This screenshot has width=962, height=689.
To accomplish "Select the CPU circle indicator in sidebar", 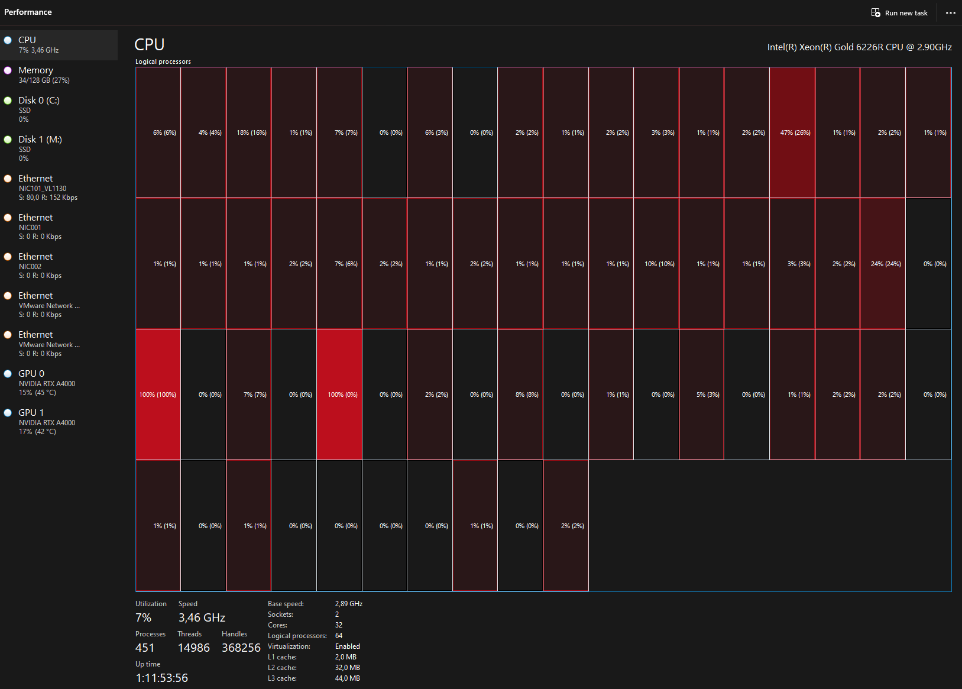I will [8, 40].
